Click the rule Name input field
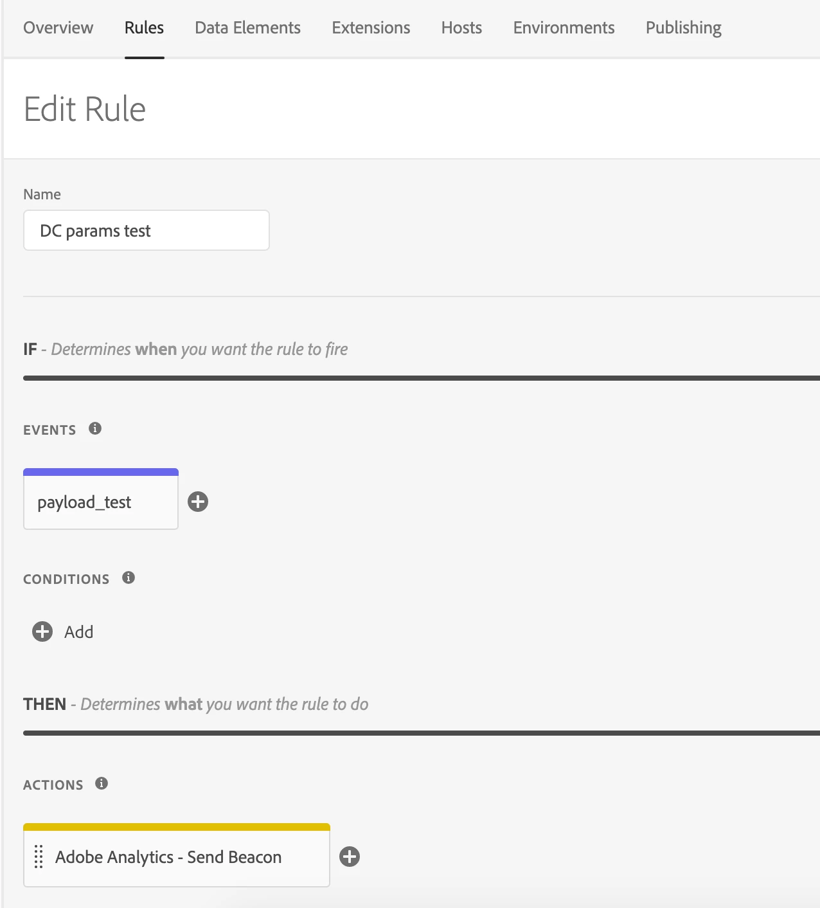This screenshot has width=820, height=908. click(x=146, y=230)
